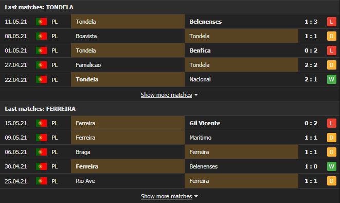Click the dropdown arrow beside Tondela's Show more matches

coord(196,95)
